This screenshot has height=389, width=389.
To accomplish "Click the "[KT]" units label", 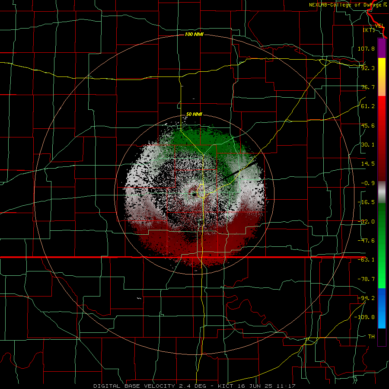I will 369,30.
